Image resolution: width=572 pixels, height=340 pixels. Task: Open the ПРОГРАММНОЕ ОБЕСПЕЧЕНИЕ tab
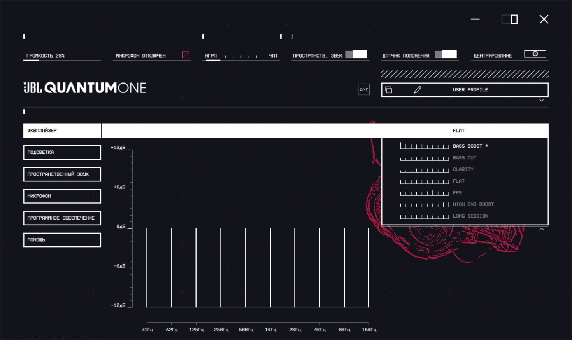click(x=62, y=218)
